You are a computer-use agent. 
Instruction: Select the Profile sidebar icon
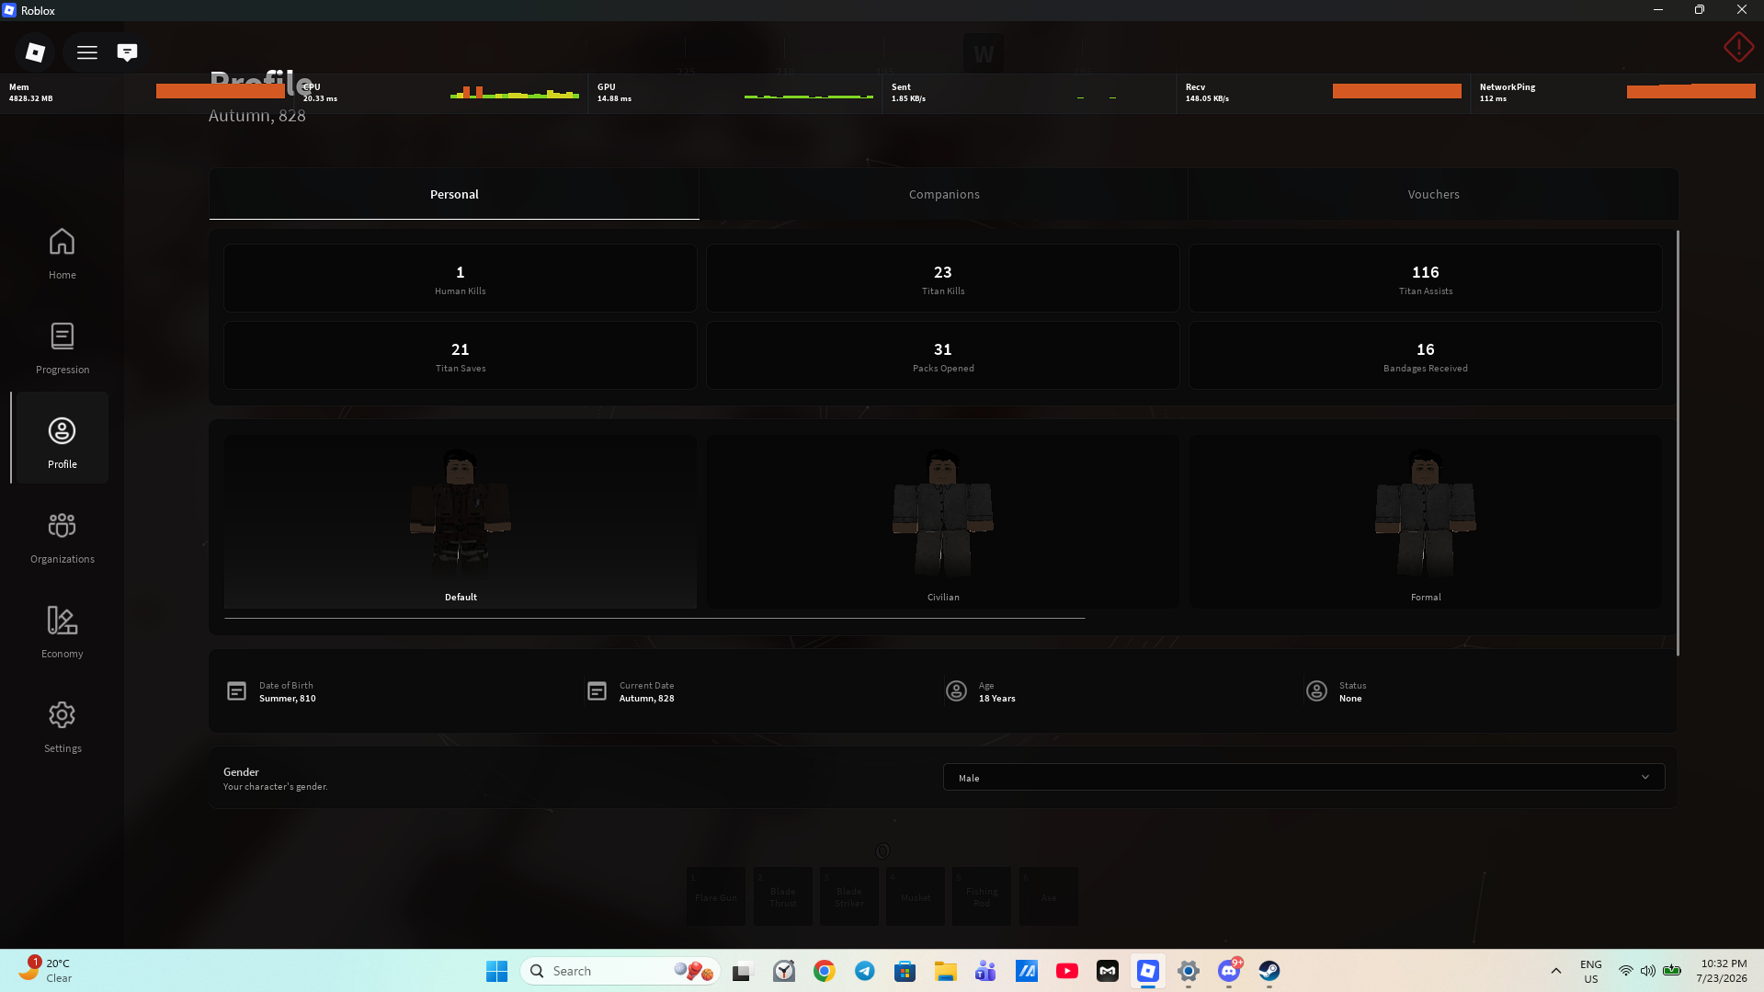click(63, 438)
